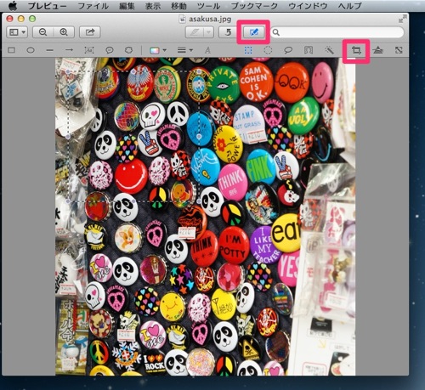Viewport: 425px width, 390px height.
Task: Select the rectangular selection tool
Action: point(248,50)
